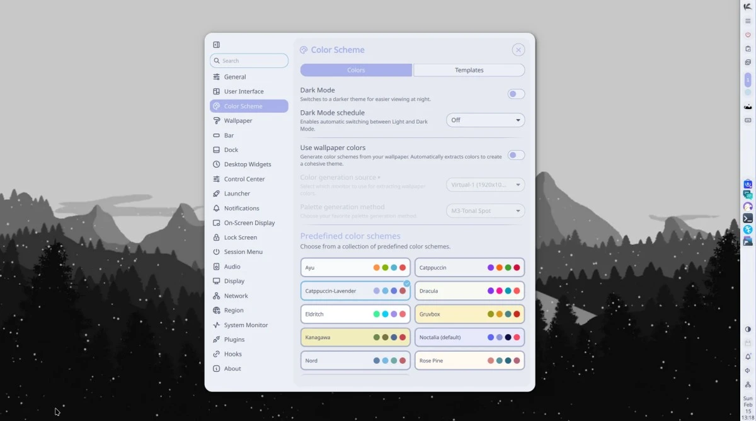Open the Lock Screen settings

(x=240, y=238)
